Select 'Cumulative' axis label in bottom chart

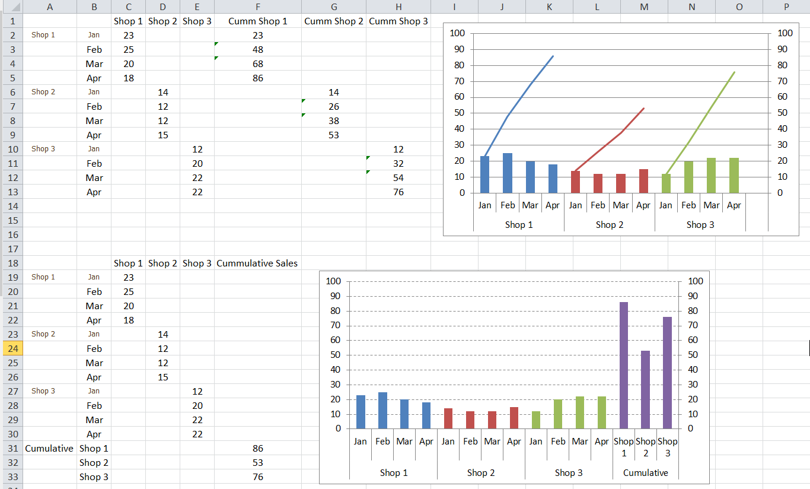coord(645,473)
